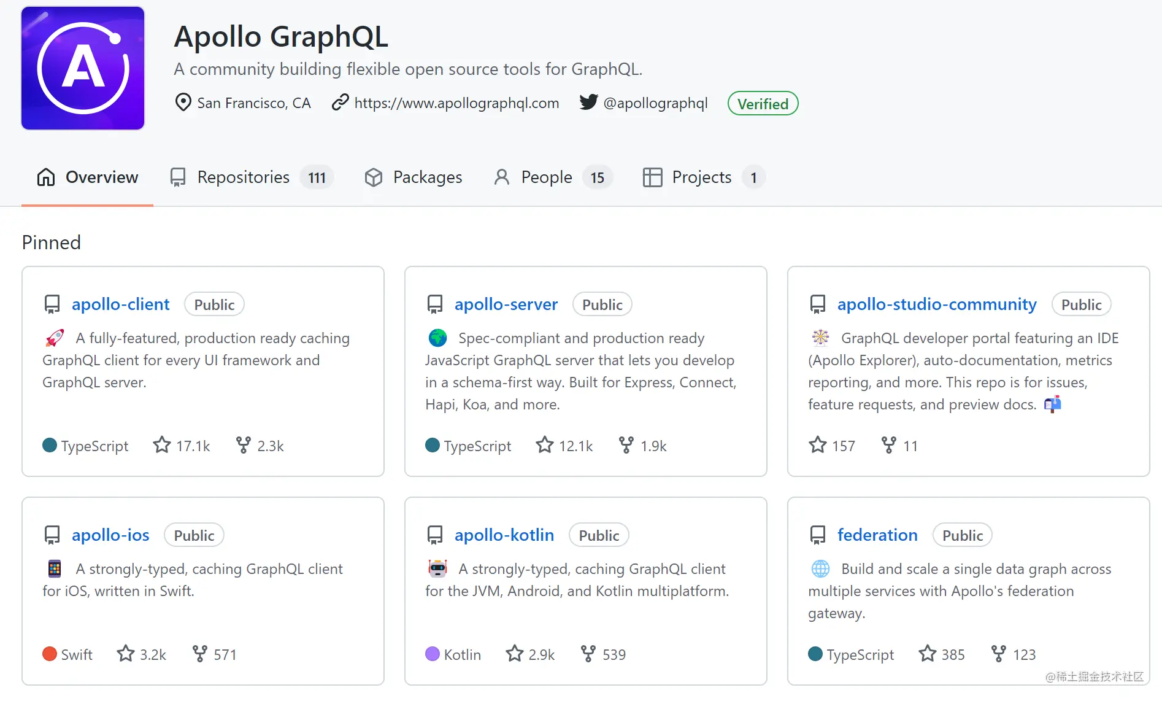Click the Swift language color dot on apollo-ios
This screenshot has height=701, width=1162.
(x=50, y=654)
